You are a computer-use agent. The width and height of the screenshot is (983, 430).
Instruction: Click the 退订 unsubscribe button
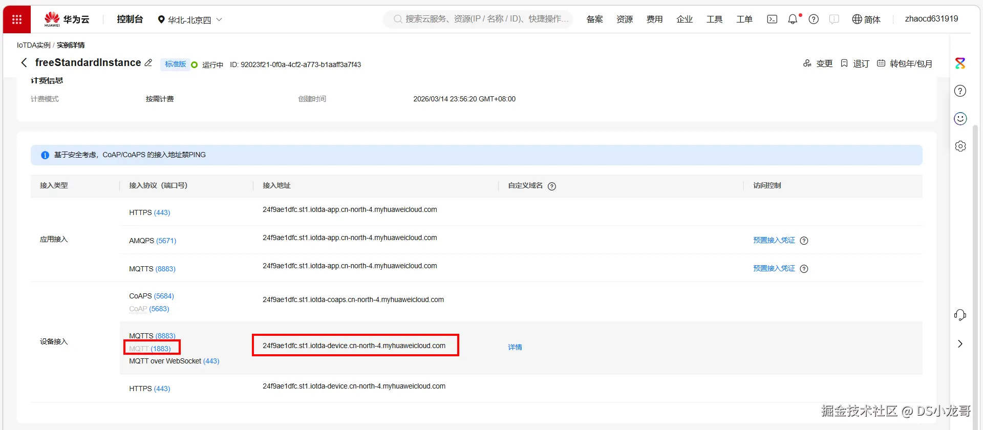(855, 63)
